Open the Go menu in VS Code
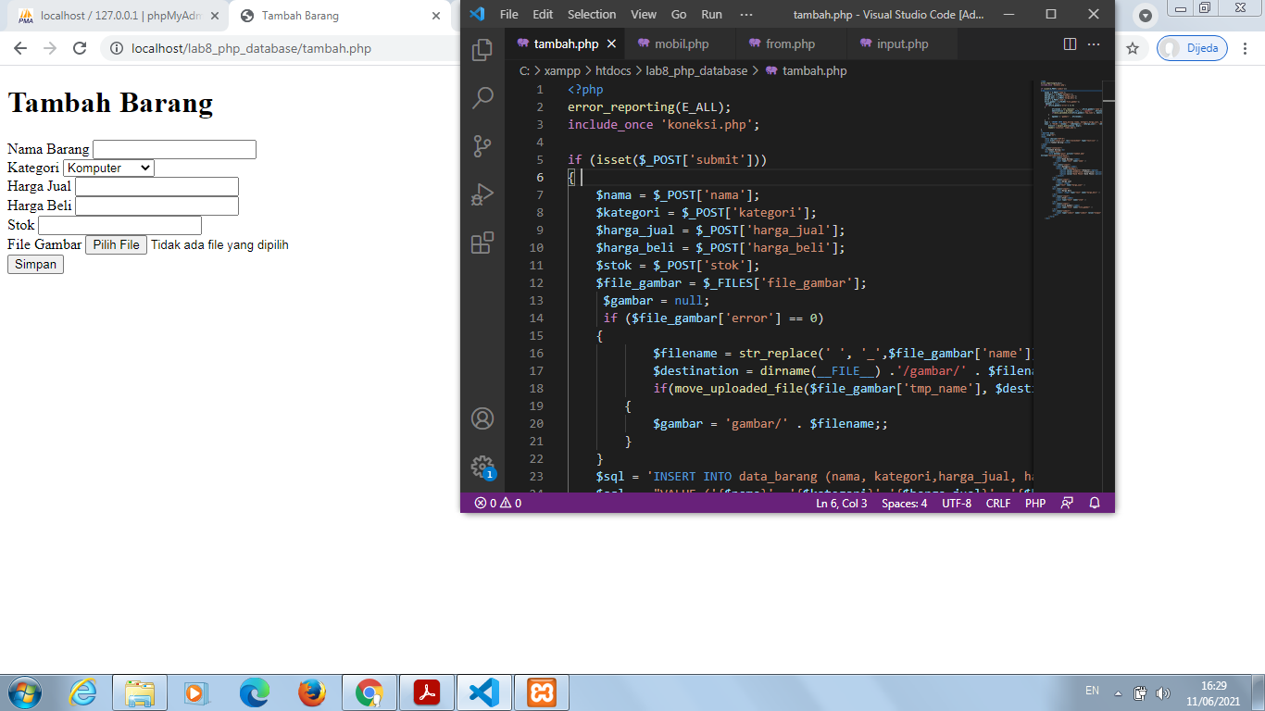The width and height of the screenshot is (1265, 711). 679,14
